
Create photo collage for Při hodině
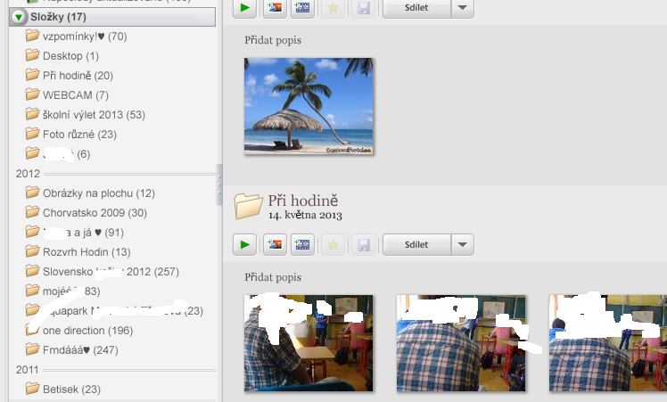275,244
